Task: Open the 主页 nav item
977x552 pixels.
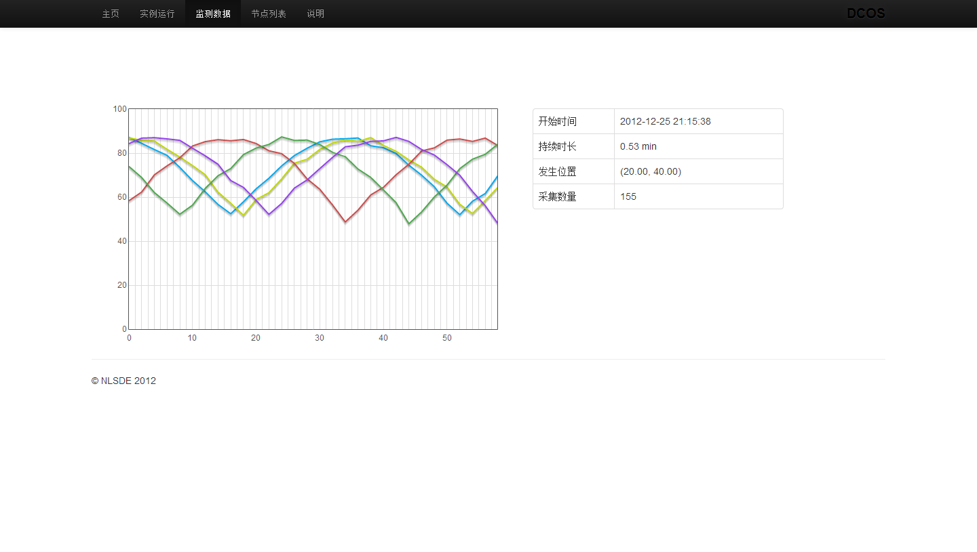Action: pyautogui.click(x=111, y=14)
